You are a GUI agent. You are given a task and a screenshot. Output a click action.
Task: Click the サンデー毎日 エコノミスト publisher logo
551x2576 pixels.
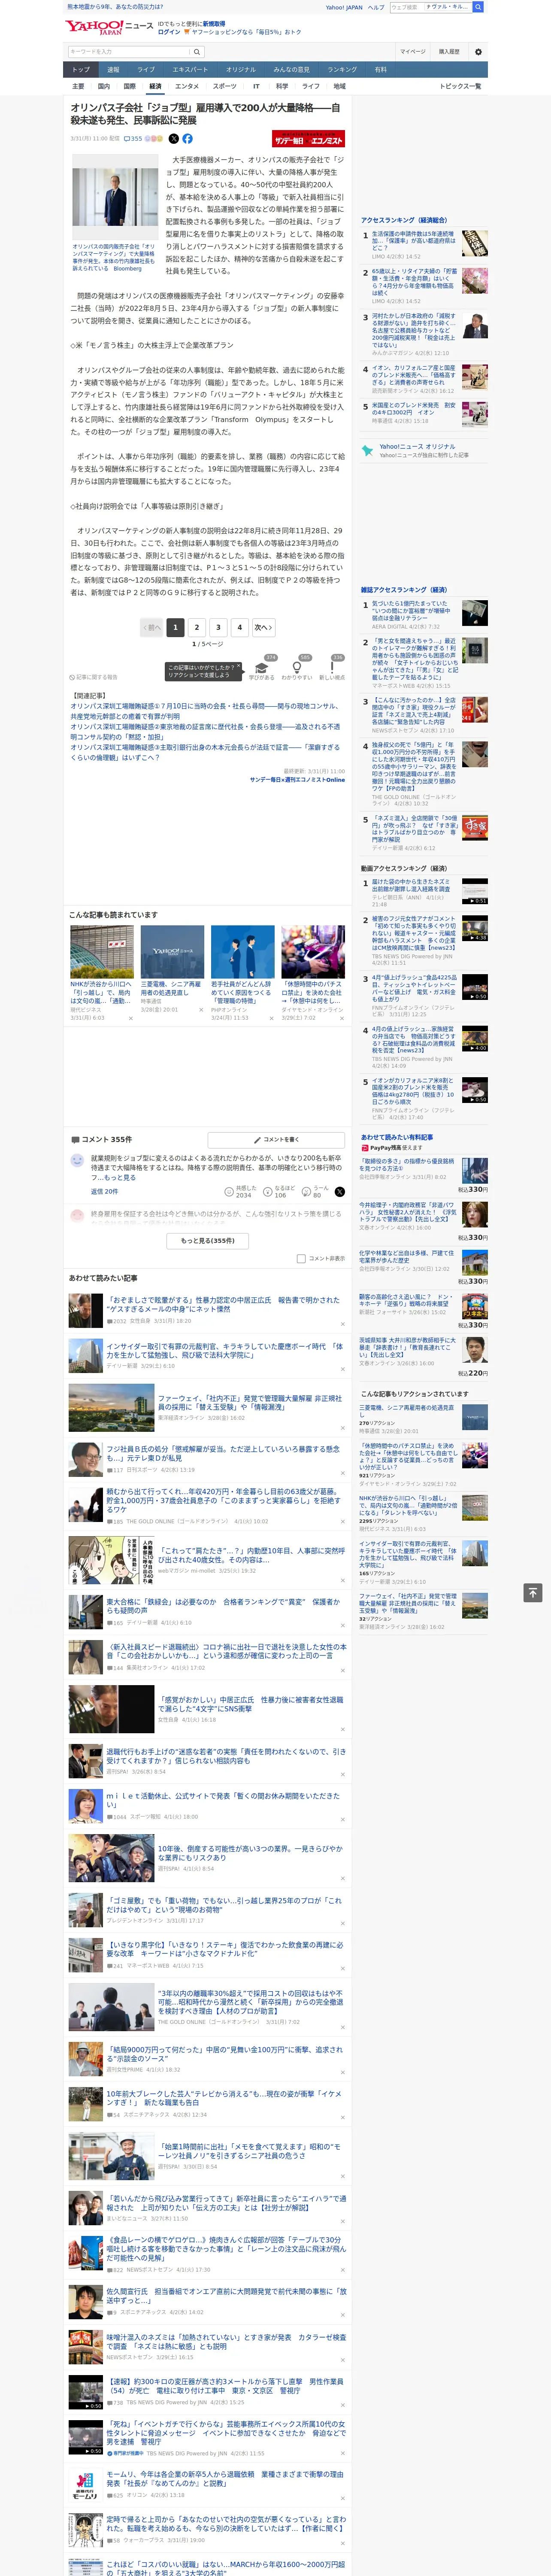pos(308,140)
